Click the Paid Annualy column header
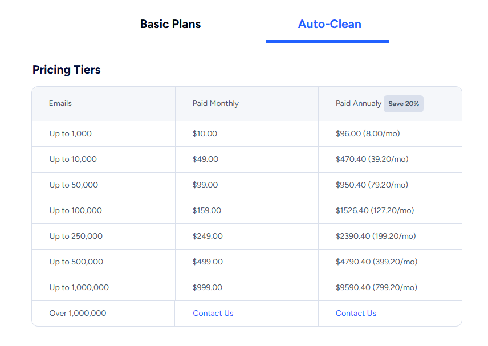488x346 pixels. (x=359, y=103)
